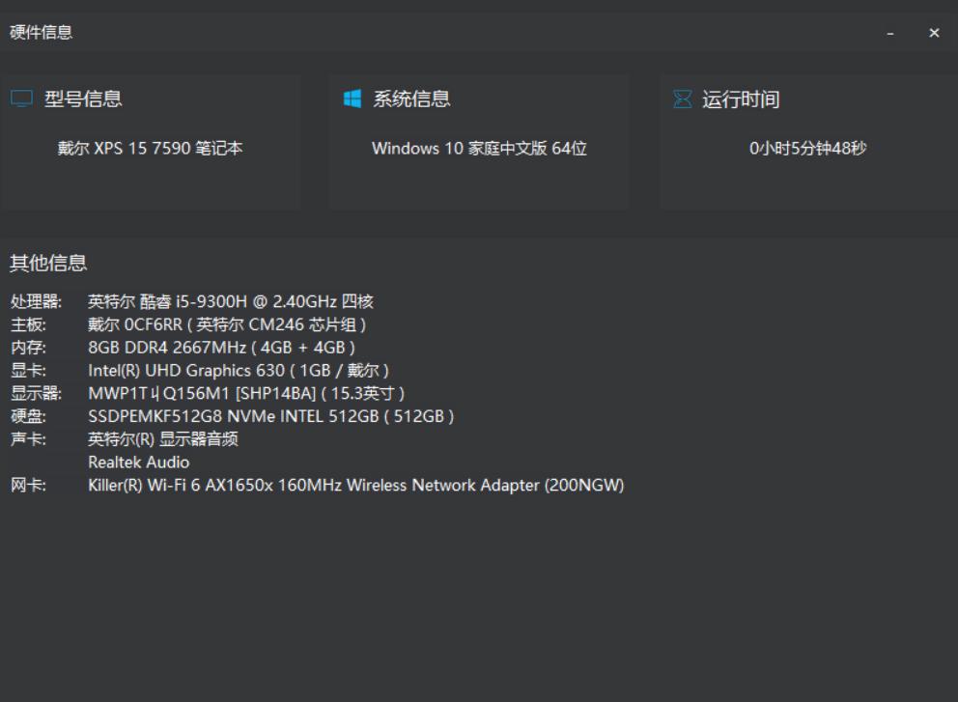Click the 戴尔 XPS 15 7590 笔记本 model text
The width and height of the screenshot is (958, 702).
click(150, 150)
